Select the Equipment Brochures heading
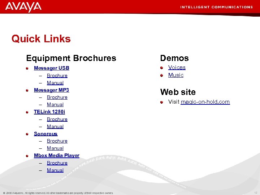 coord(71,58)
